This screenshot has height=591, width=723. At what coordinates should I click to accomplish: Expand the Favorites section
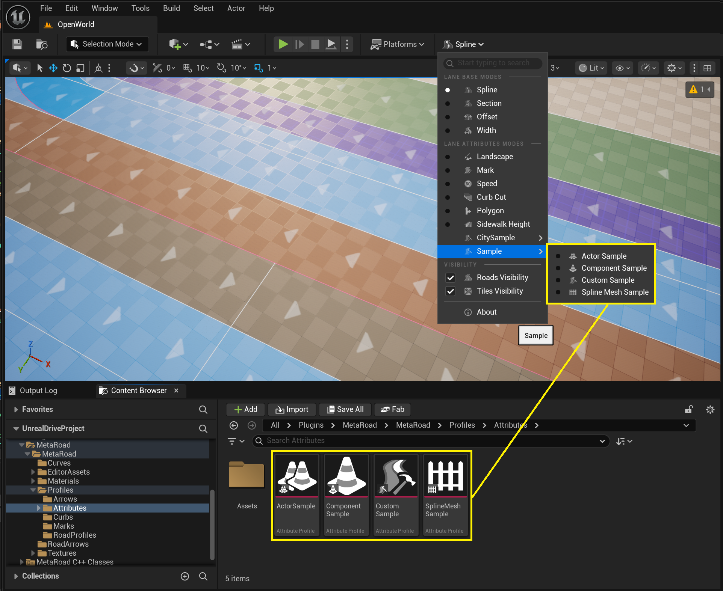pos(16,409)
